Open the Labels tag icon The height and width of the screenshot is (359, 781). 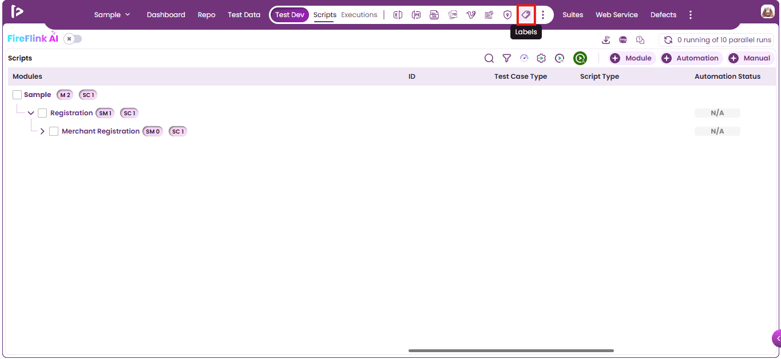(x=526, y=15)
